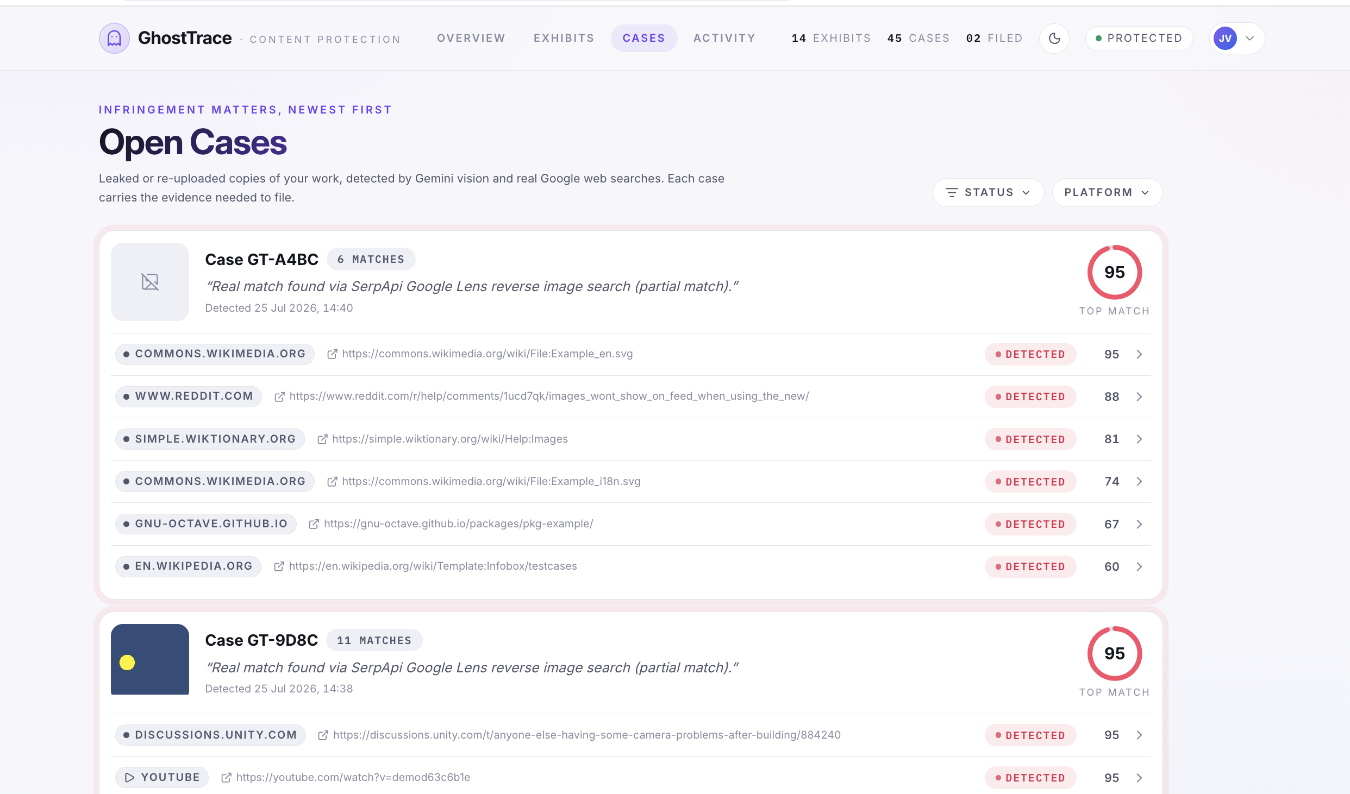Expand the Example_en.svg match row chevron
Viewport: 1350px width, 794px height.
[x=1139, y=354]
